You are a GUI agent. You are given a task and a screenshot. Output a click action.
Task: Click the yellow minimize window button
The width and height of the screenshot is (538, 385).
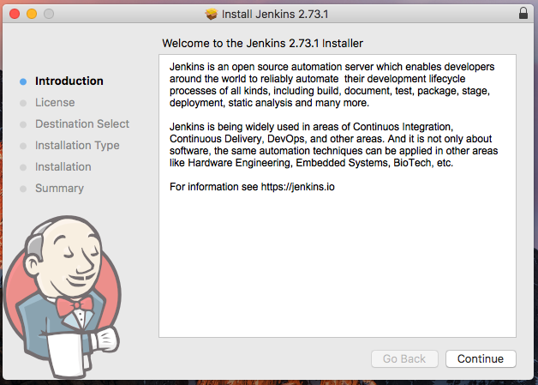[32, 14]
